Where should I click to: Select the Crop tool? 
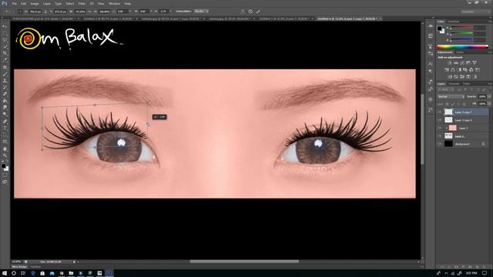click(5, 53)
